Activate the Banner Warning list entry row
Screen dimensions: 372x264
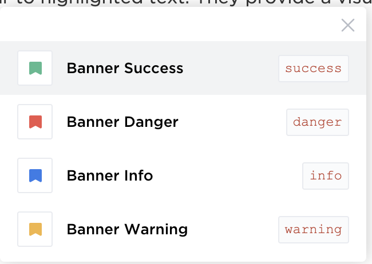(183, 229)
